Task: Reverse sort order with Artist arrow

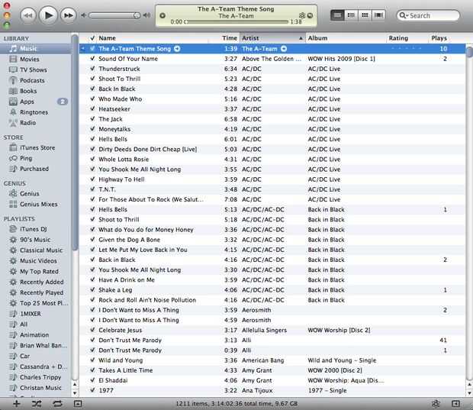Action: click(301, 38)
